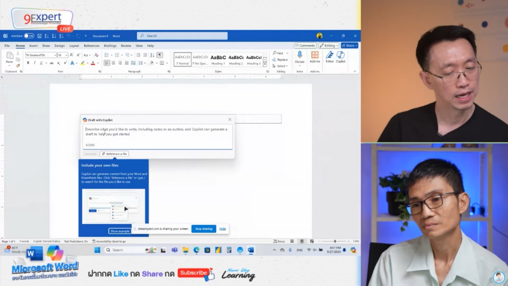Open Copilot from the ribbon
This screenshot has height=286, width=508.
(x=340, y=57)
